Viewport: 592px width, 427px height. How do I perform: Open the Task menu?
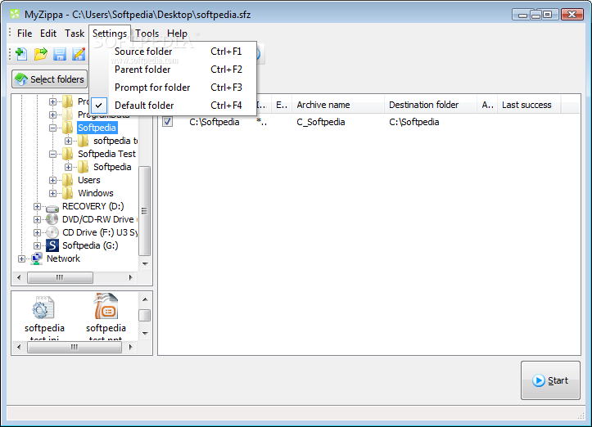pos(75,34)
